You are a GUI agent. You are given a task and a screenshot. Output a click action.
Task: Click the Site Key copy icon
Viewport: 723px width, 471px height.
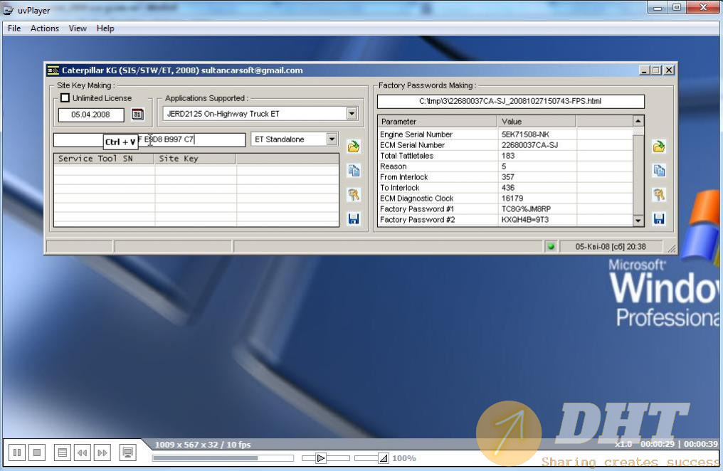[x=354, y=171]
